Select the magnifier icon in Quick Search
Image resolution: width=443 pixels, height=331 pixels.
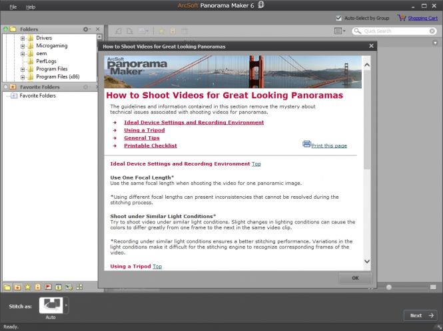[357, 31]
